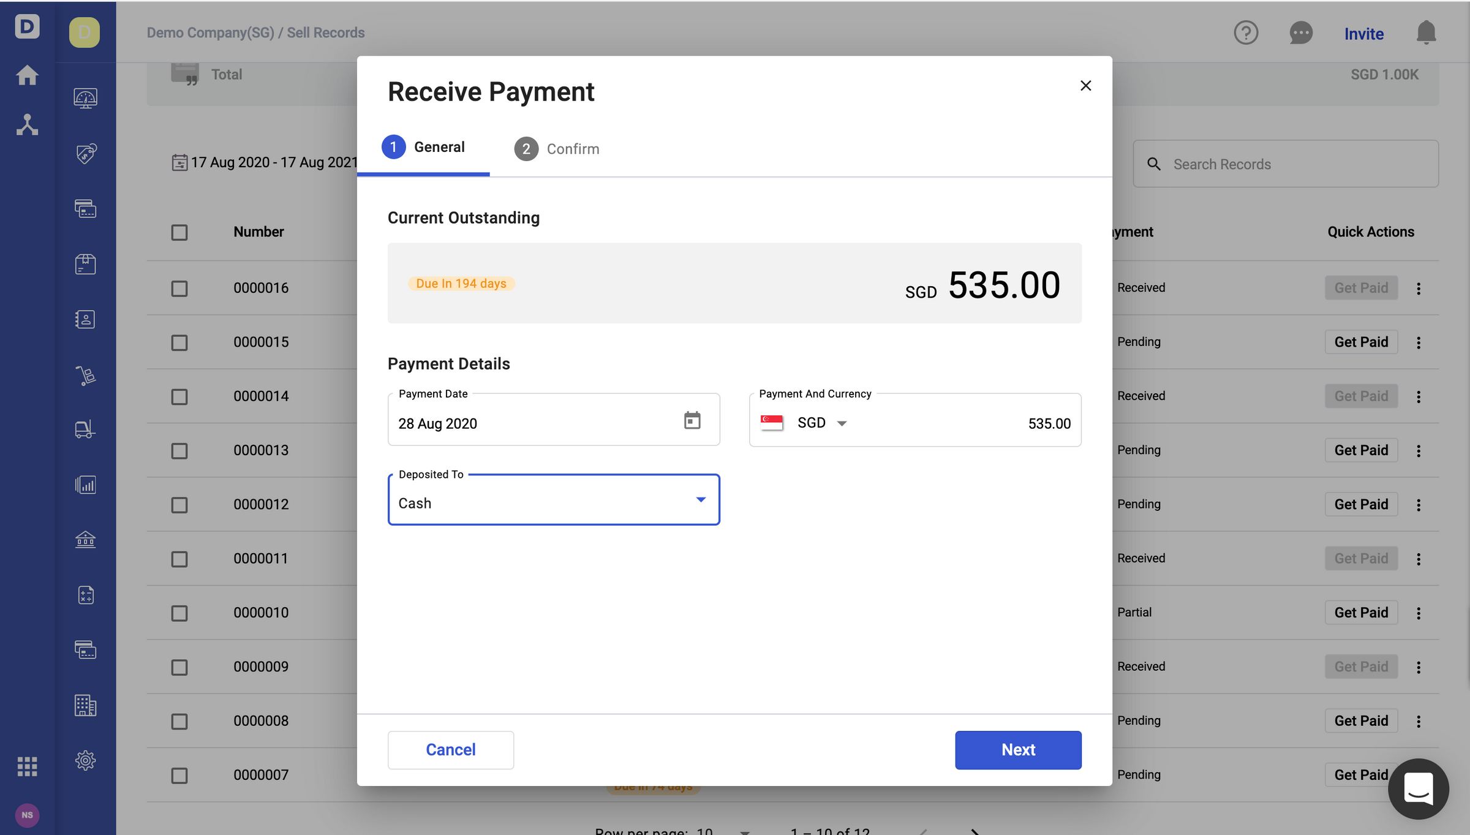Open the Reports bar-chart icon
Screen dimensions: 1470x835
point(86,485)
